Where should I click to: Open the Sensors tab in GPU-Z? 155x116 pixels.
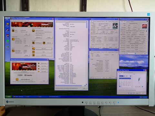(128, 21)
